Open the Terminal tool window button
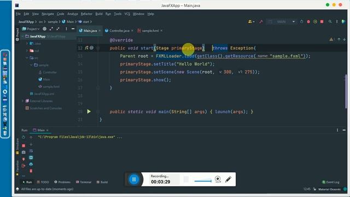This screenshot has height=197, width=350. tap(84, 182)
